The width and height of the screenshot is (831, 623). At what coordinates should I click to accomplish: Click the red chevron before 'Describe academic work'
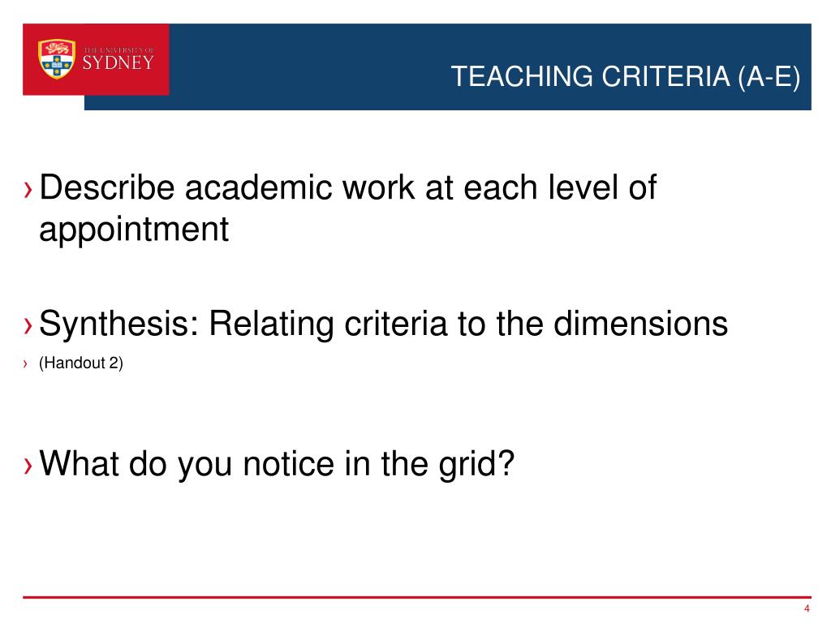pos(28,189)
